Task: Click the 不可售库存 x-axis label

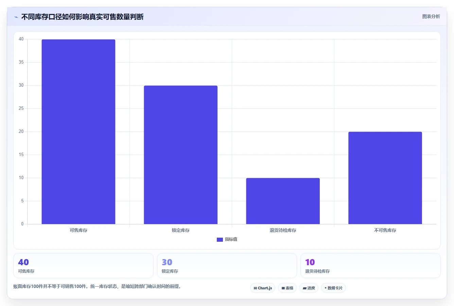Action: pos(385,230)
